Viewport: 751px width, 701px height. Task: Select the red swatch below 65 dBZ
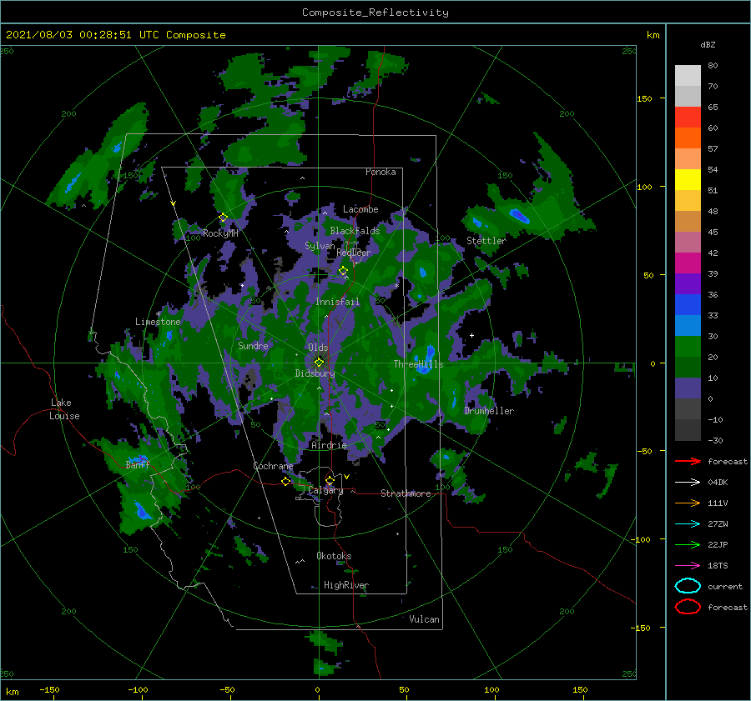pyautogui.click(x=688, y=117)
